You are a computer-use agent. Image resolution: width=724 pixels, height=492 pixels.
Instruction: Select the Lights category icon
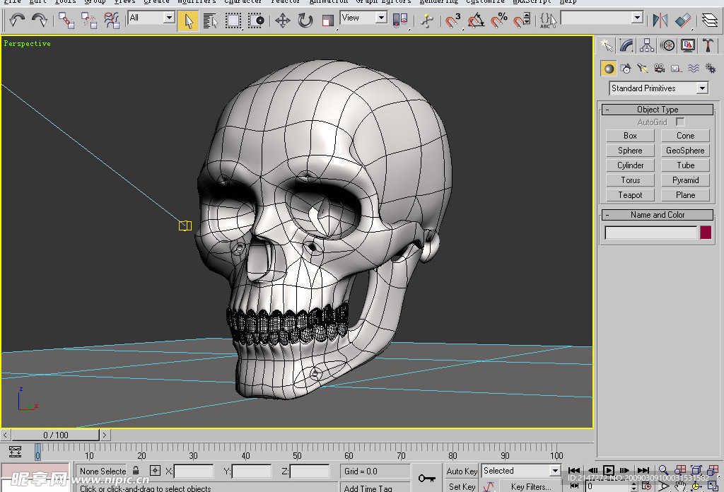coord(642,69)
